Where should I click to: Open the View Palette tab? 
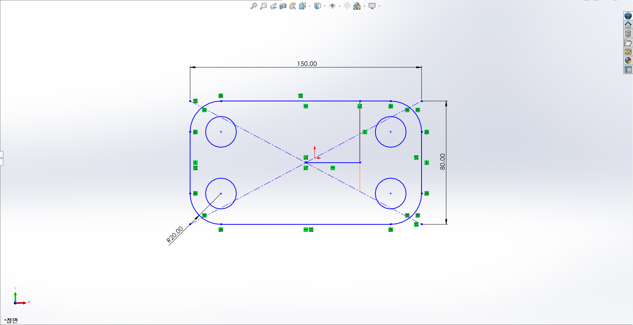coord(628,52)
